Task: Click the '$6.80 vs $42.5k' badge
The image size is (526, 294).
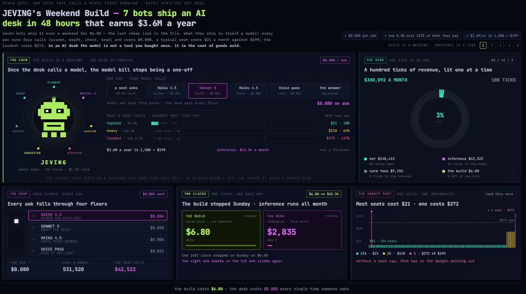Action: [x=324, y=194]
